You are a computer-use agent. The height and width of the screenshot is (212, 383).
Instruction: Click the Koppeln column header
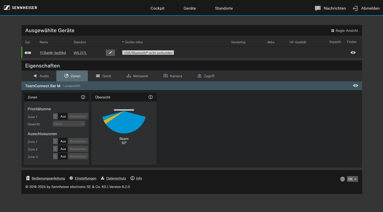click(x=335, y=42)
